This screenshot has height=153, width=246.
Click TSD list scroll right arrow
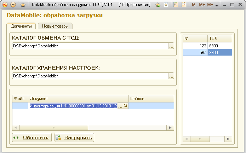click(x=228, y=139)
